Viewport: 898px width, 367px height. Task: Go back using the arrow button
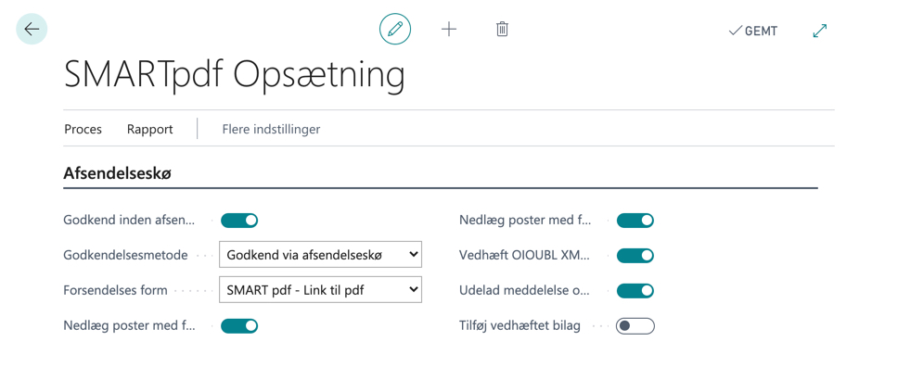pyautogui.click(x=32, y=30)
